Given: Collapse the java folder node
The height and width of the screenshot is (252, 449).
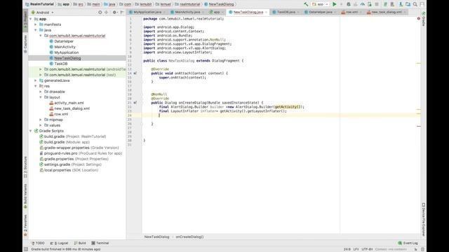Looking at the screenshot, I should coord(36,30).
